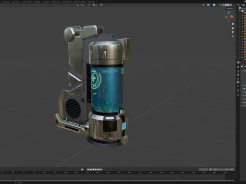Switch to the Shading workspace tab
Image resolution: width=246 pixels, height=184 pixels.
[x=37, y=2]
